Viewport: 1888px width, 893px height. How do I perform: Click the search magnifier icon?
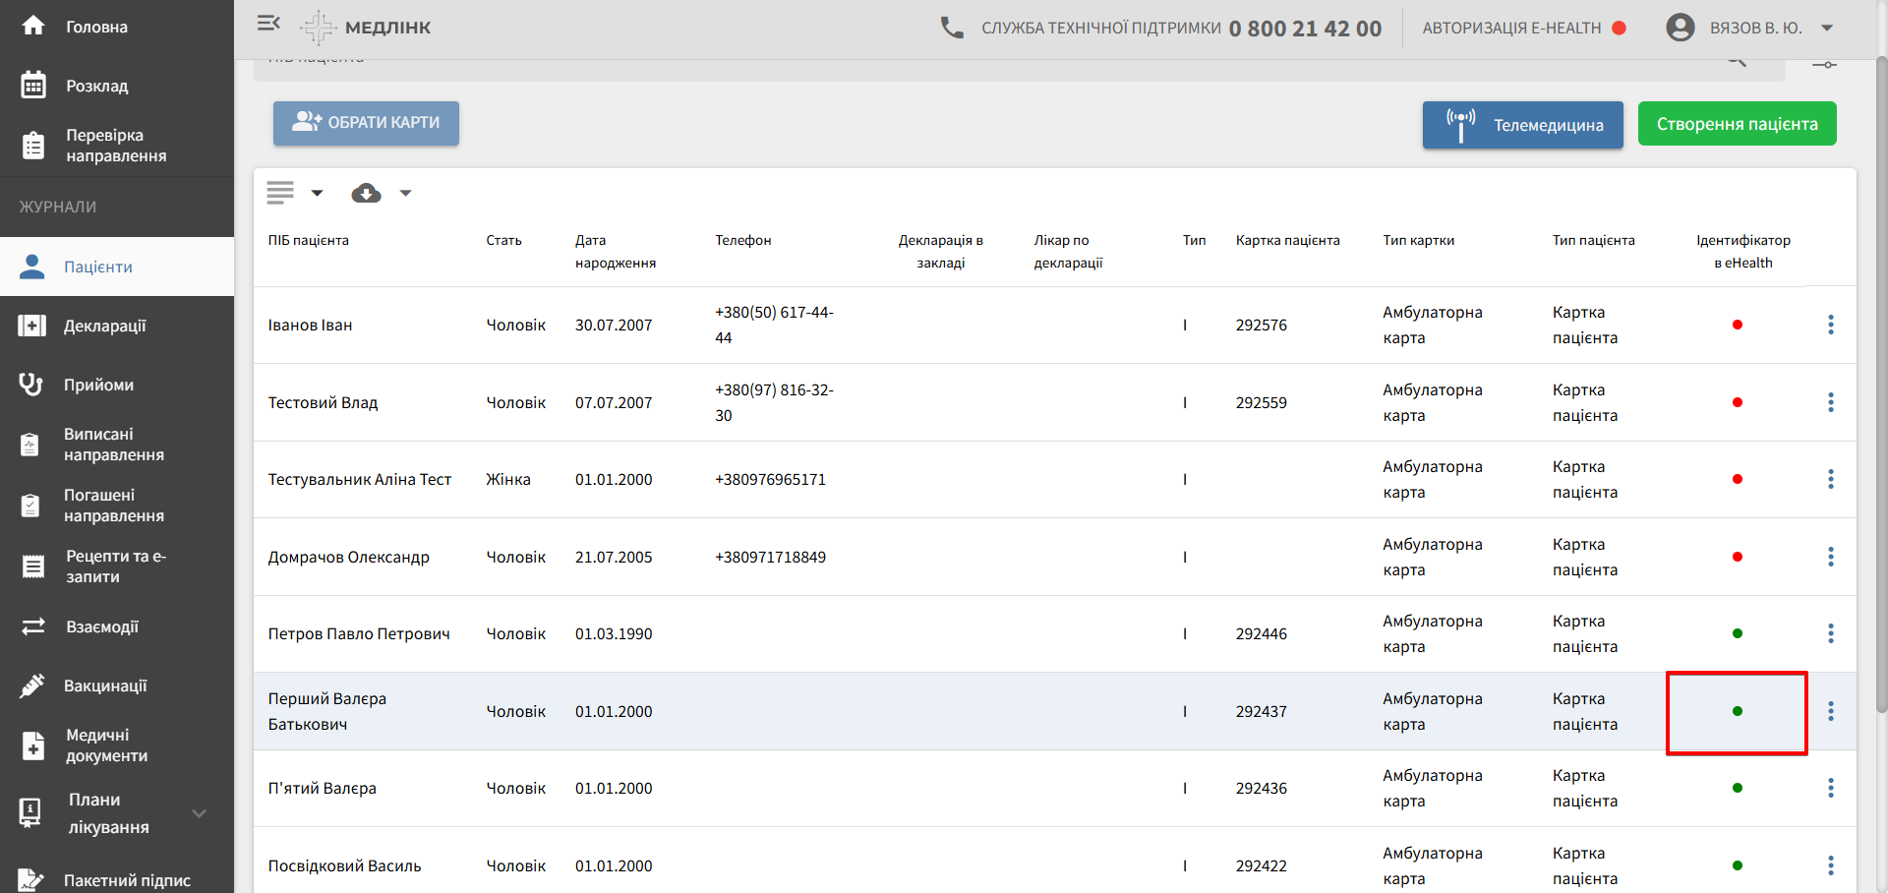[1737, 62]
